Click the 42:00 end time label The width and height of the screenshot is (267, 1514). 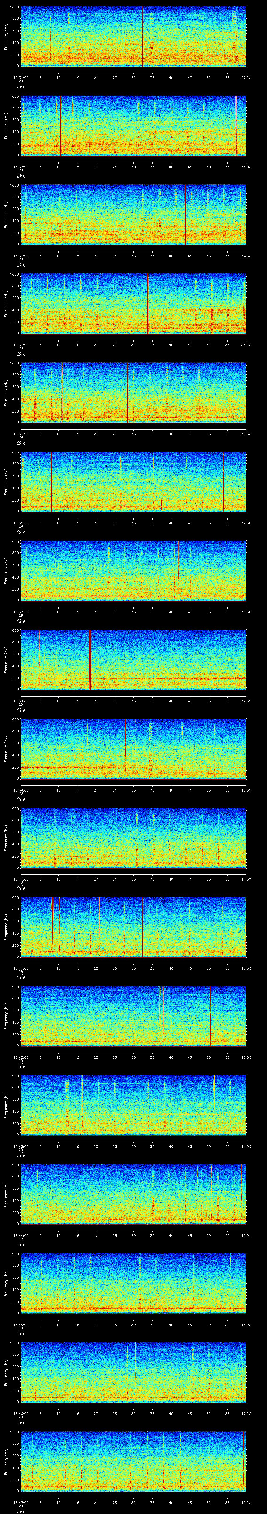tap(246, 968)
